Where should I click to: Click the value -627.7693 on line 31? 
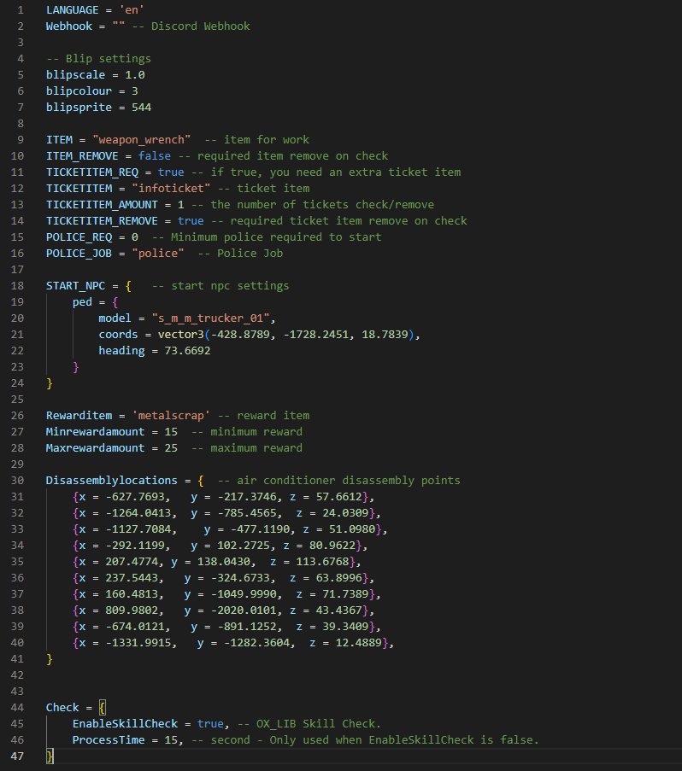pyautogui.click(x=135, y=497)
